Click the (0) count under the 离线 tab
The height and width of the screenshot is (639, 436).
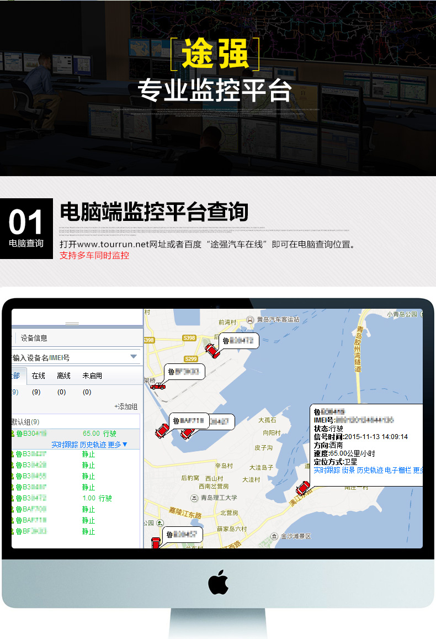point(61,392)
